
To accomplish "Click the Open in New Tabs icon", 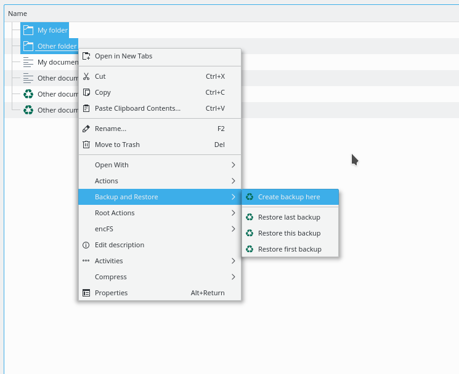I will tap(86, 56).
